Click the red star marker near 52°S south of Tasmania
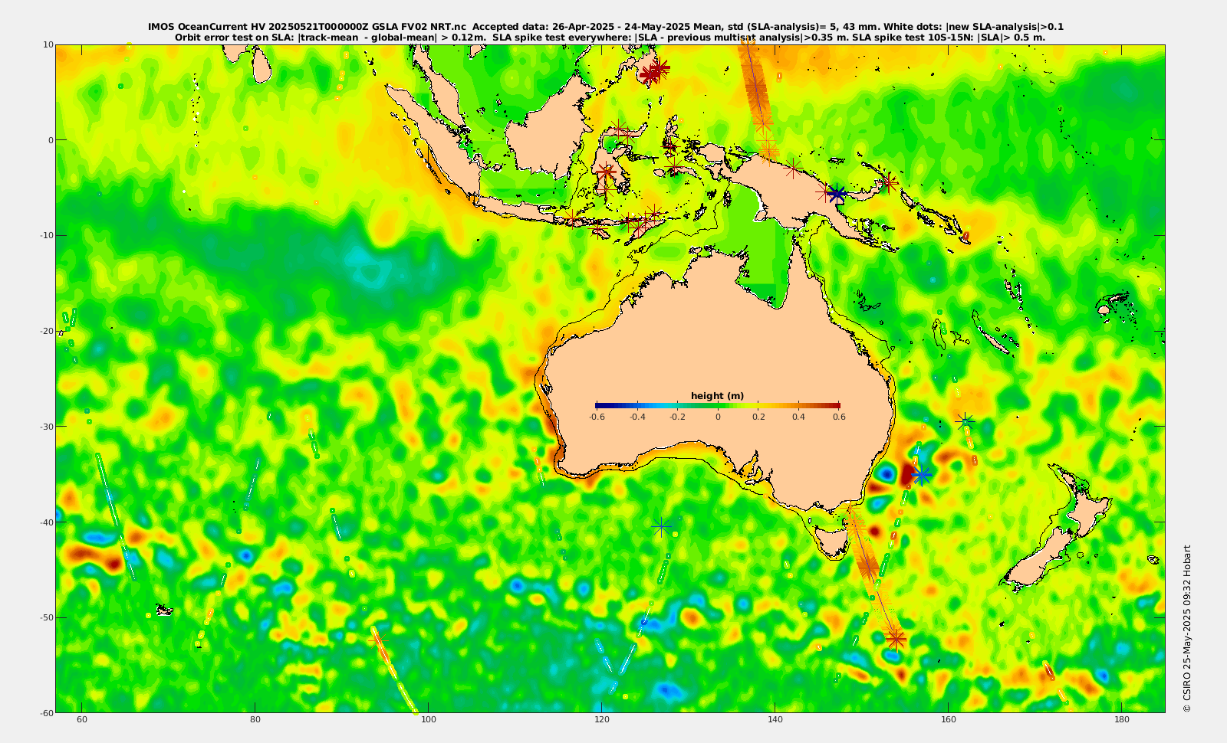The height and width of the screenshot is (743, 1227). click(x=895, y=638)
